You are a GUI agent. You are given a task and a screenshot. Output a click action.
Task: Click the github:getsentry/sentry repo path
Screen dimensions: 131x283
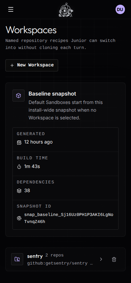point(60,263)
